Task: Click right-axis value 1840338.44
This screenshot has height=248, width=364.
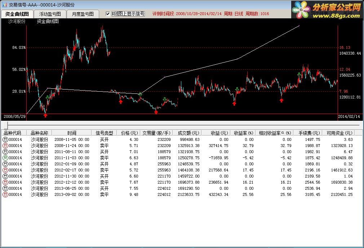Action: (x=350, y=53)
